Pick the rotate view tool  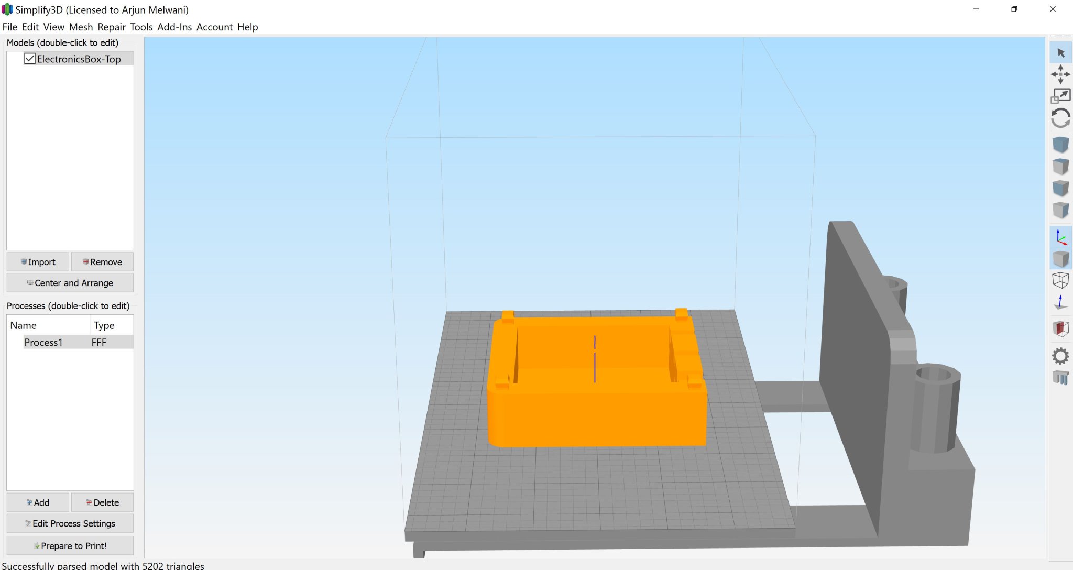[1060, 118]
